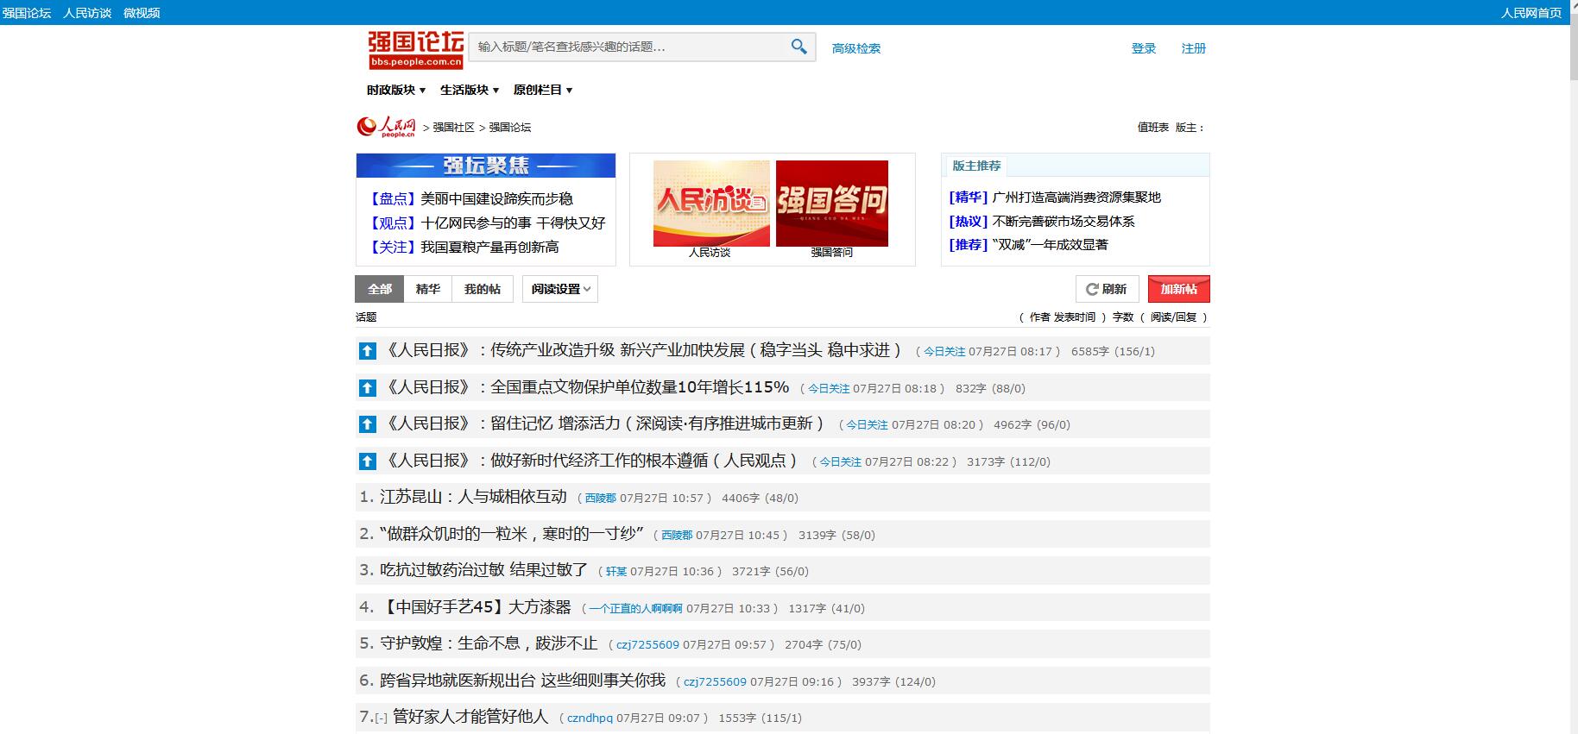This screenshot has width=1578, height=734.
Task: Click author czndhpq on post 7
Action: tap(590, 718)
